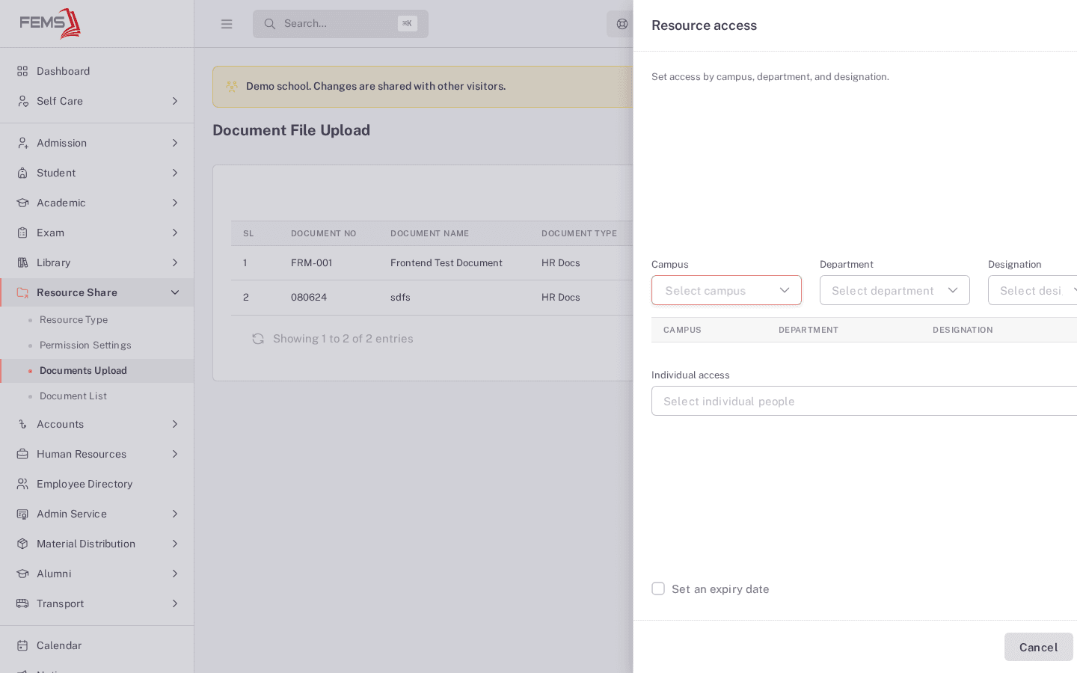Expand the Admission menu chevron
The image size is (1077, 673).
pos(175,143)
